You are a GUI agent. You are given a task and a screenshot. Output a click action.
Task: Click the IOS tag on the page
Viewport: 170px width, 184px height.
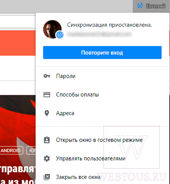click(31, 151)
